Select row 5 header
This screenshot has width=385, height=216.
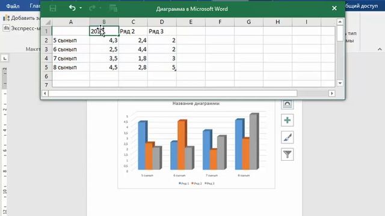click(x=46, y=67)
